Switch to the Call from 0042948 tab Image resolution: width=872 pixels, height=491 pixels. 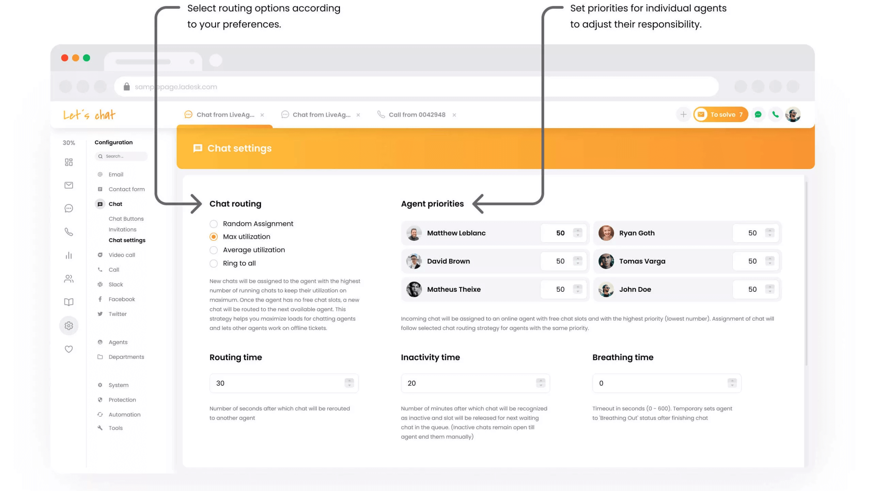coord(417,115)
